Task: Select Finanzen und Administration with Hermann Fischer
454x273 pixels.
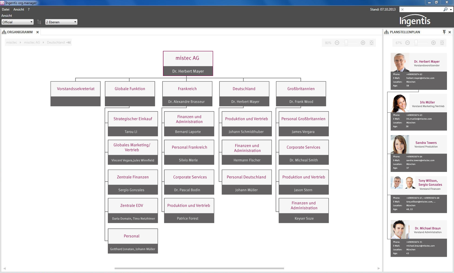Action: pos(247,152)
